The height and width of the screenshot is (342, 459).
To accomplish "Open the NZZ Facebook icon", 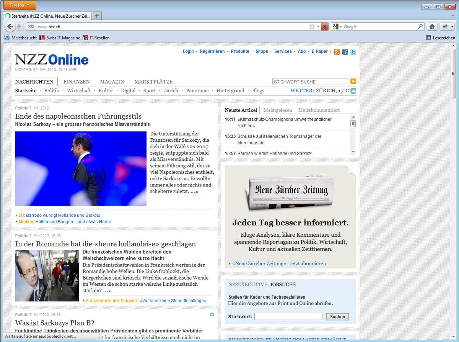I will (x=345, y=52).
